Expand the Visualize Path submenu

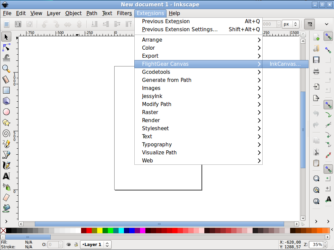198,153
